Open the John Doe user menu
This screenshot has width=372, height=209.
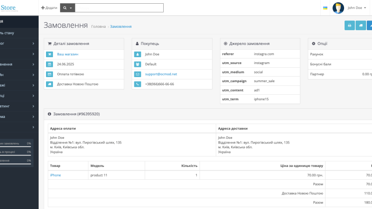click(x=357, y=8)
